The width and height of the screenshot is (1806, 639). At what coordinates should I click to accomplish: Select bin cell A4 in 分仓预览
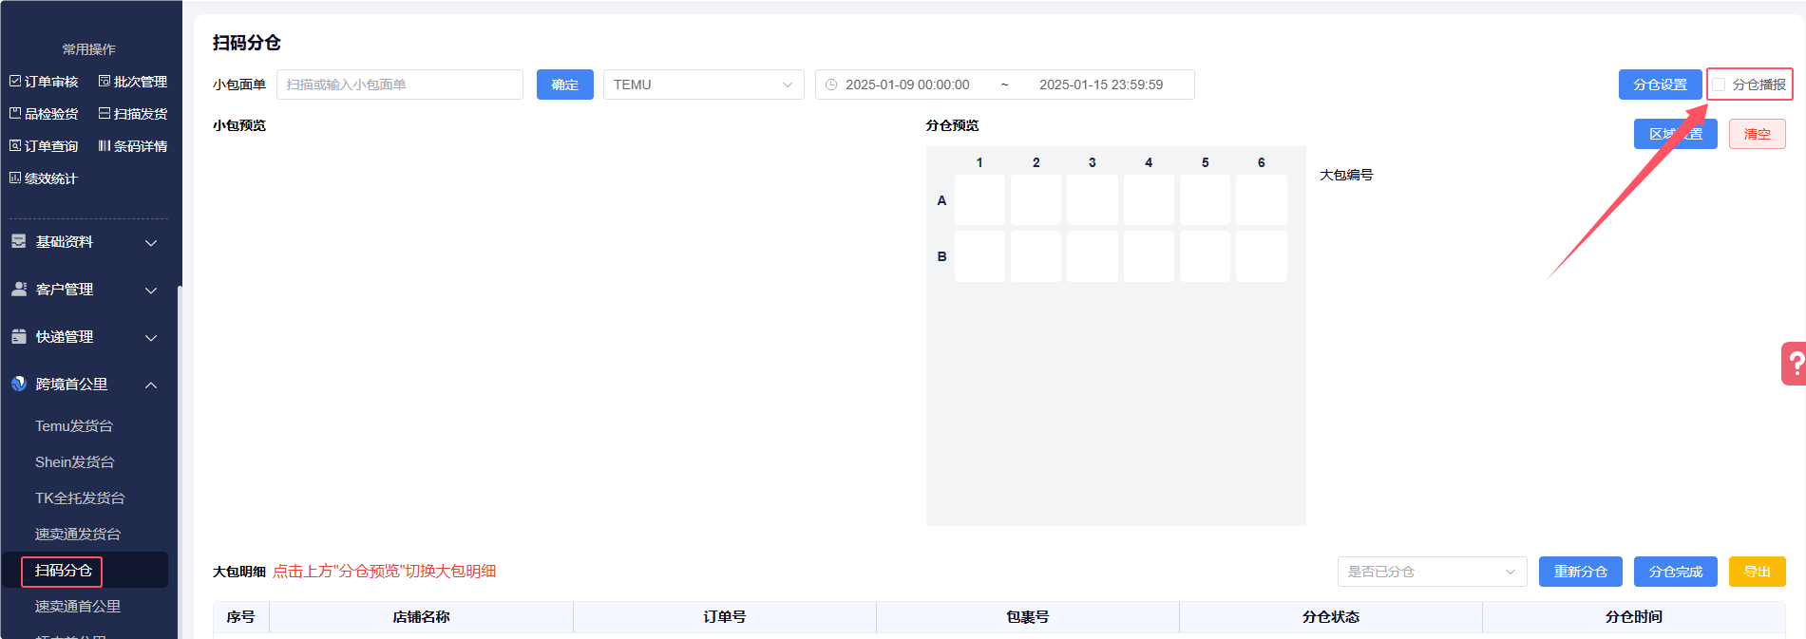[x=1149, y=199]
